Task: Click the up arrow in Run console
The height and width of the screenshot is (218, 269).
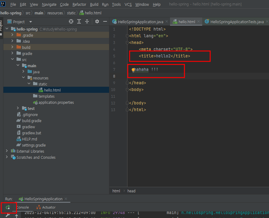Action: tap(16, 216)
